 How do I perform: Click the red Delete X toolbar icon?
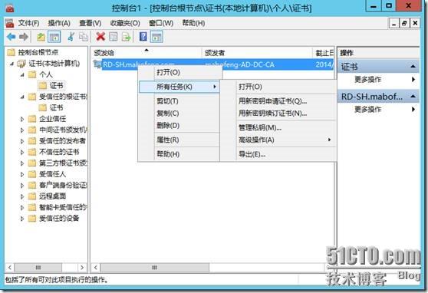100,37
